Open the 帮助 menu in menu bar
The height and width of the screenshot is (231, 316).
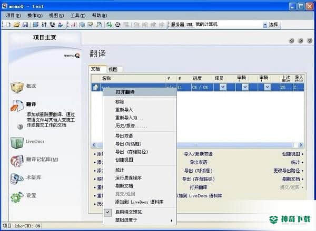tap(100, 15)
